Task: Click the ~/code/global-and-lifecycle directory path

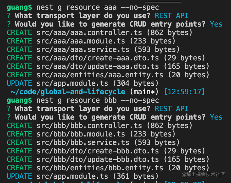Action: tap(68, 92)
